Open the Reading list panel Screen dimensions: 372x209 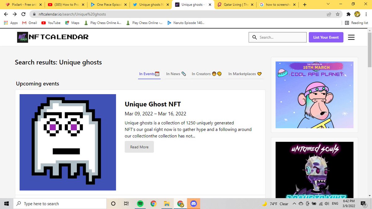[x=356, y=23]
